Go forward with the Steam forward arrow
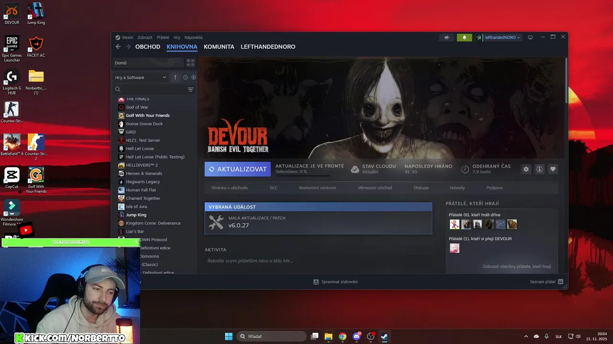Screen dimensions: 613x344 128,47
